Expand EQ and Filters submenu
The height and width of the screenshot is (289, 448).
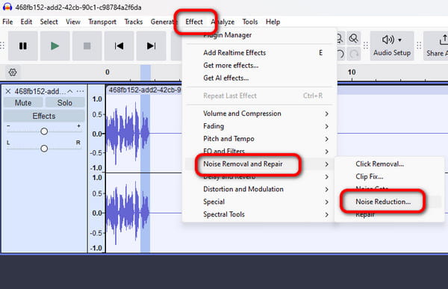259,152
